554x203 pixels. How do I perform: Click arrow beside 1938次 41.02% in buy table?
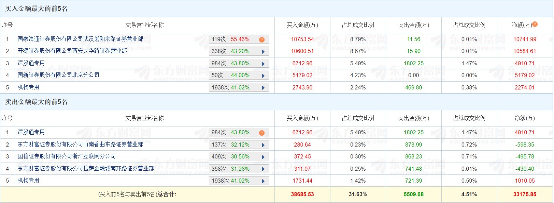(x=263, y=88)
